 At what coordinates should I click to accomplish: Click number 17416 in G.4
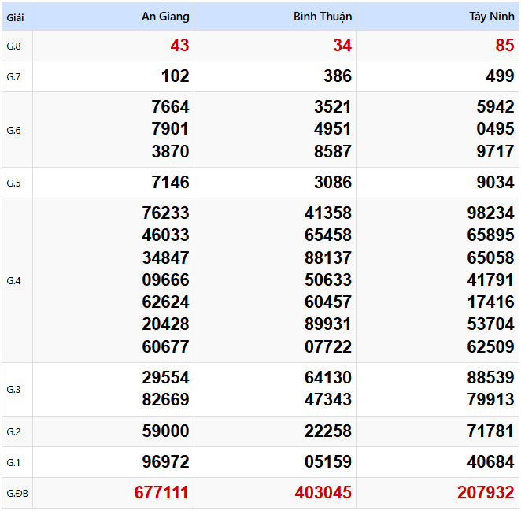click(x=491, y=302)
